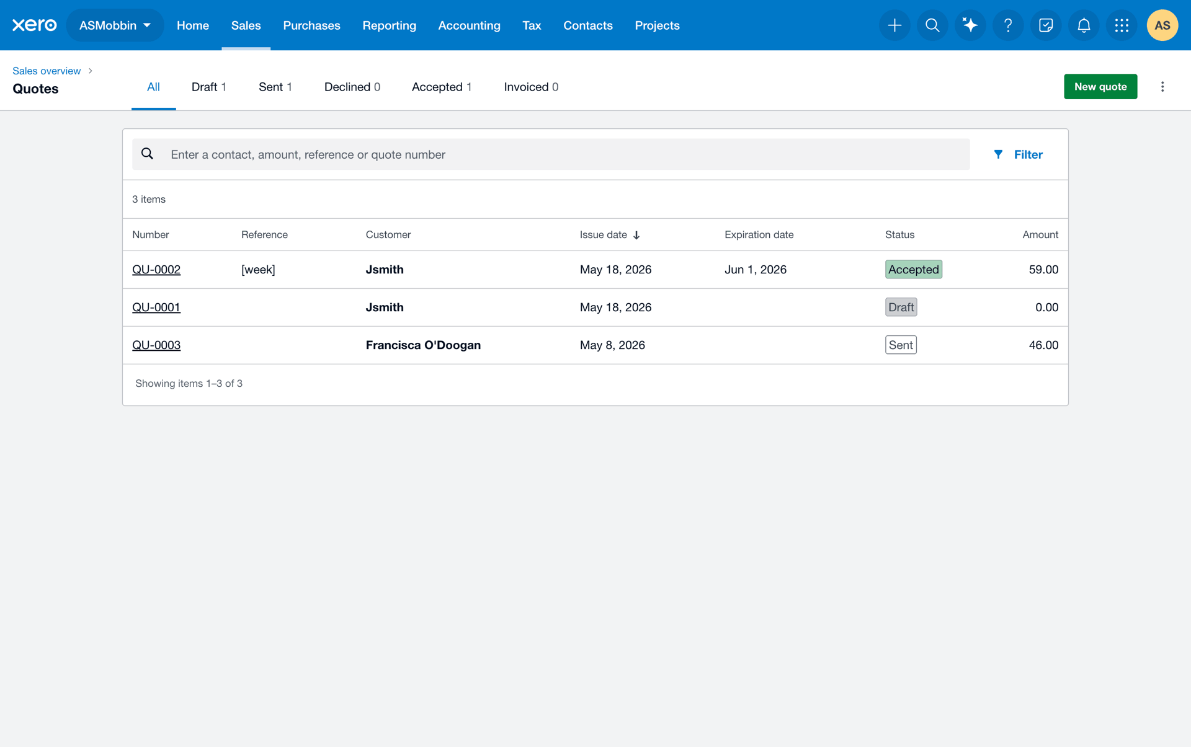Viewport: 1191px width, 747px height.
Task: Click customer Francisca O'Doogan
Action: (423, 345)
